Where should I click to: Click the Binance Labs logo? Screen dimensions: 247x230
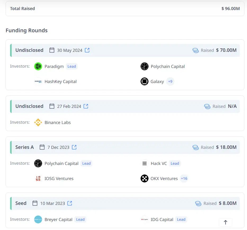[x=38, y=122]
